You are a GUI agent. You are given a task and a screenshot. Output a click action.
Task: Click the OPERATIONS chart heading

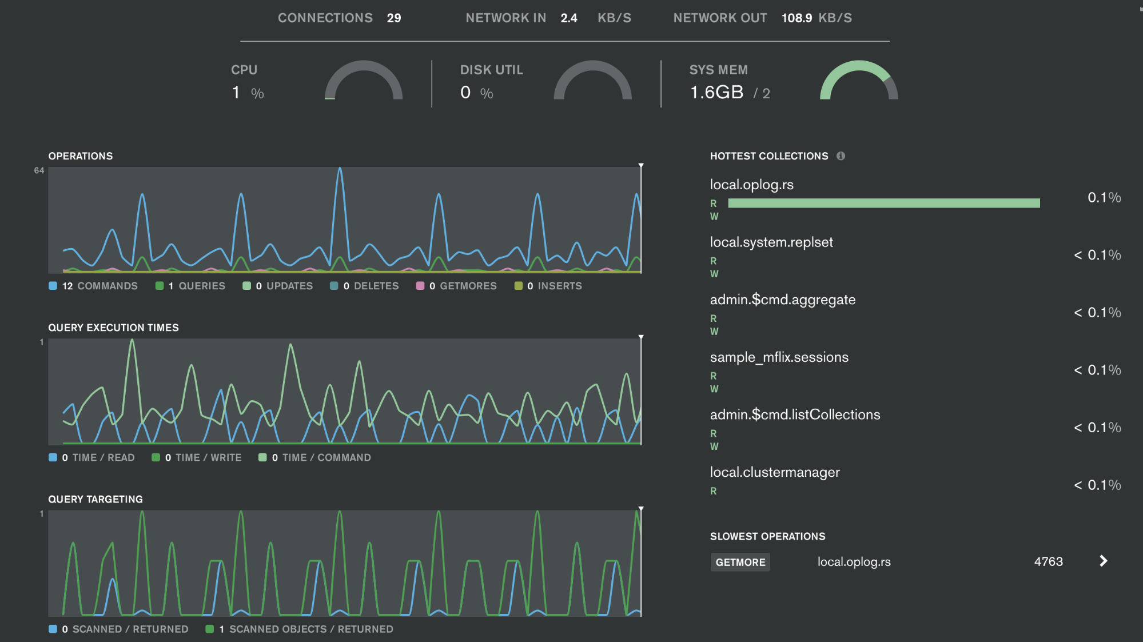click(81, 156)
